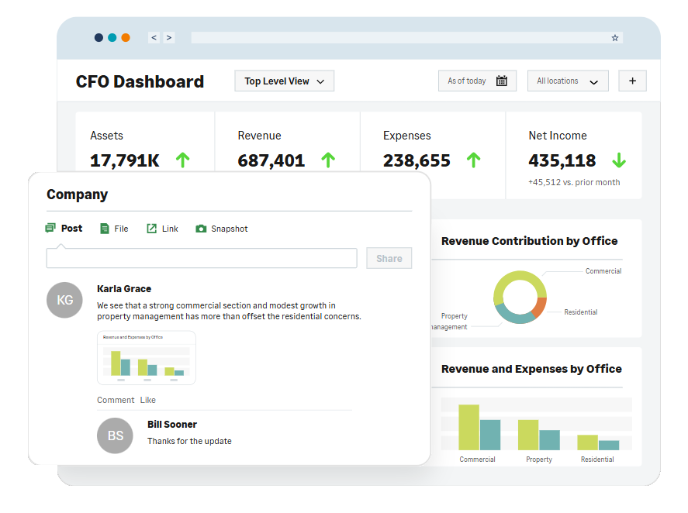
Task: Open the Top Level View dropdown
Action: click(x=284, y=81)
